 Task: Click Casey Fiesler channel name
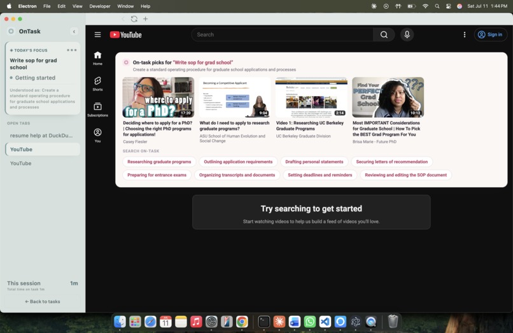coord(135,142)
